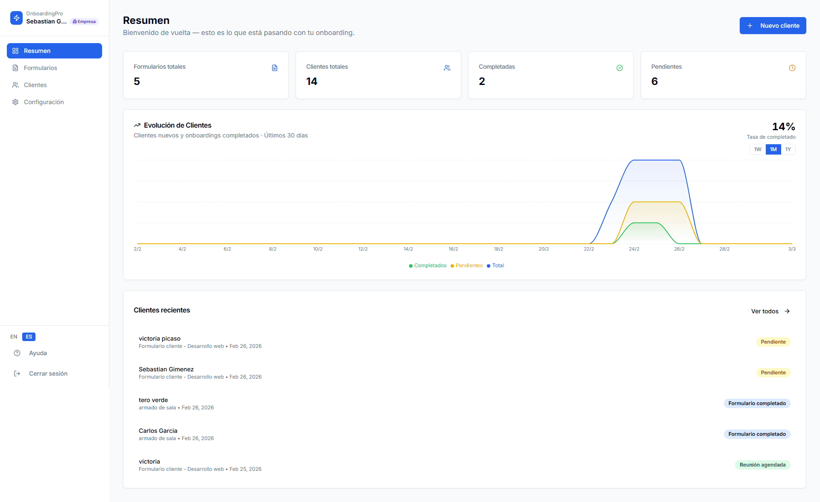Click the document icon in Formularios totales card
The width and height of the screenshot is (820, 502).
pos(275,68)
